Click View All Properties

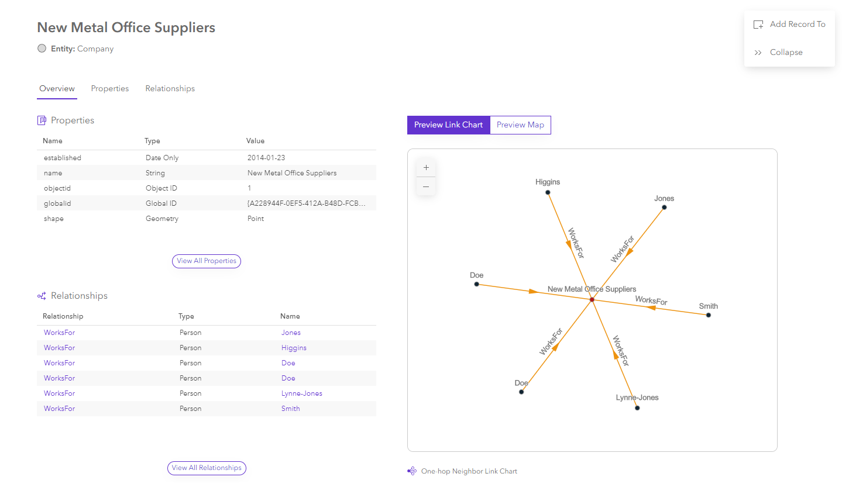[206, 261]
